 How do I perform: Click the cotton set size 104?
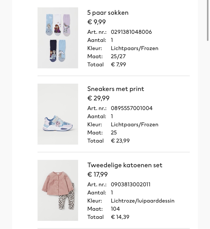coord(115,209)
